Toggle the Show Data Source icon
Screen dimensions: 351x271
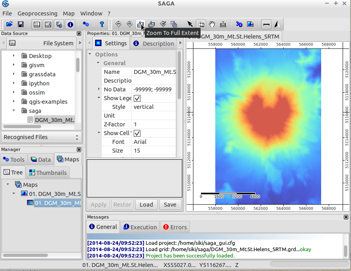click(x=59, y=24)
